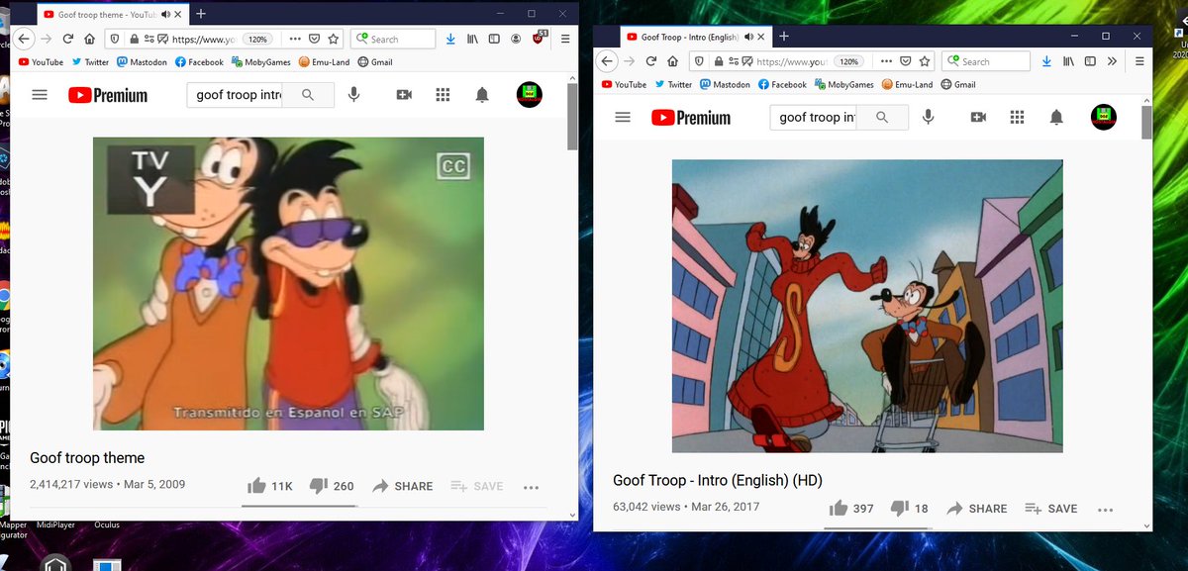Open page actions ellipsis in Goof troop theme window
1188x571 pixels.
[x=294, y=39]
